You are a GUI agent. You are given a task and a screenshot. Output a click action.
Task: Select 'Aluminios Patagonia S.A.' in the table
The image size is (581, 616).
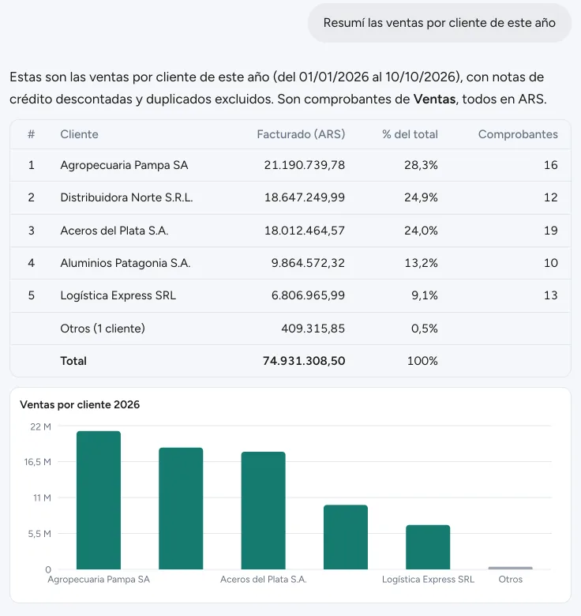(x=126, y=263)
